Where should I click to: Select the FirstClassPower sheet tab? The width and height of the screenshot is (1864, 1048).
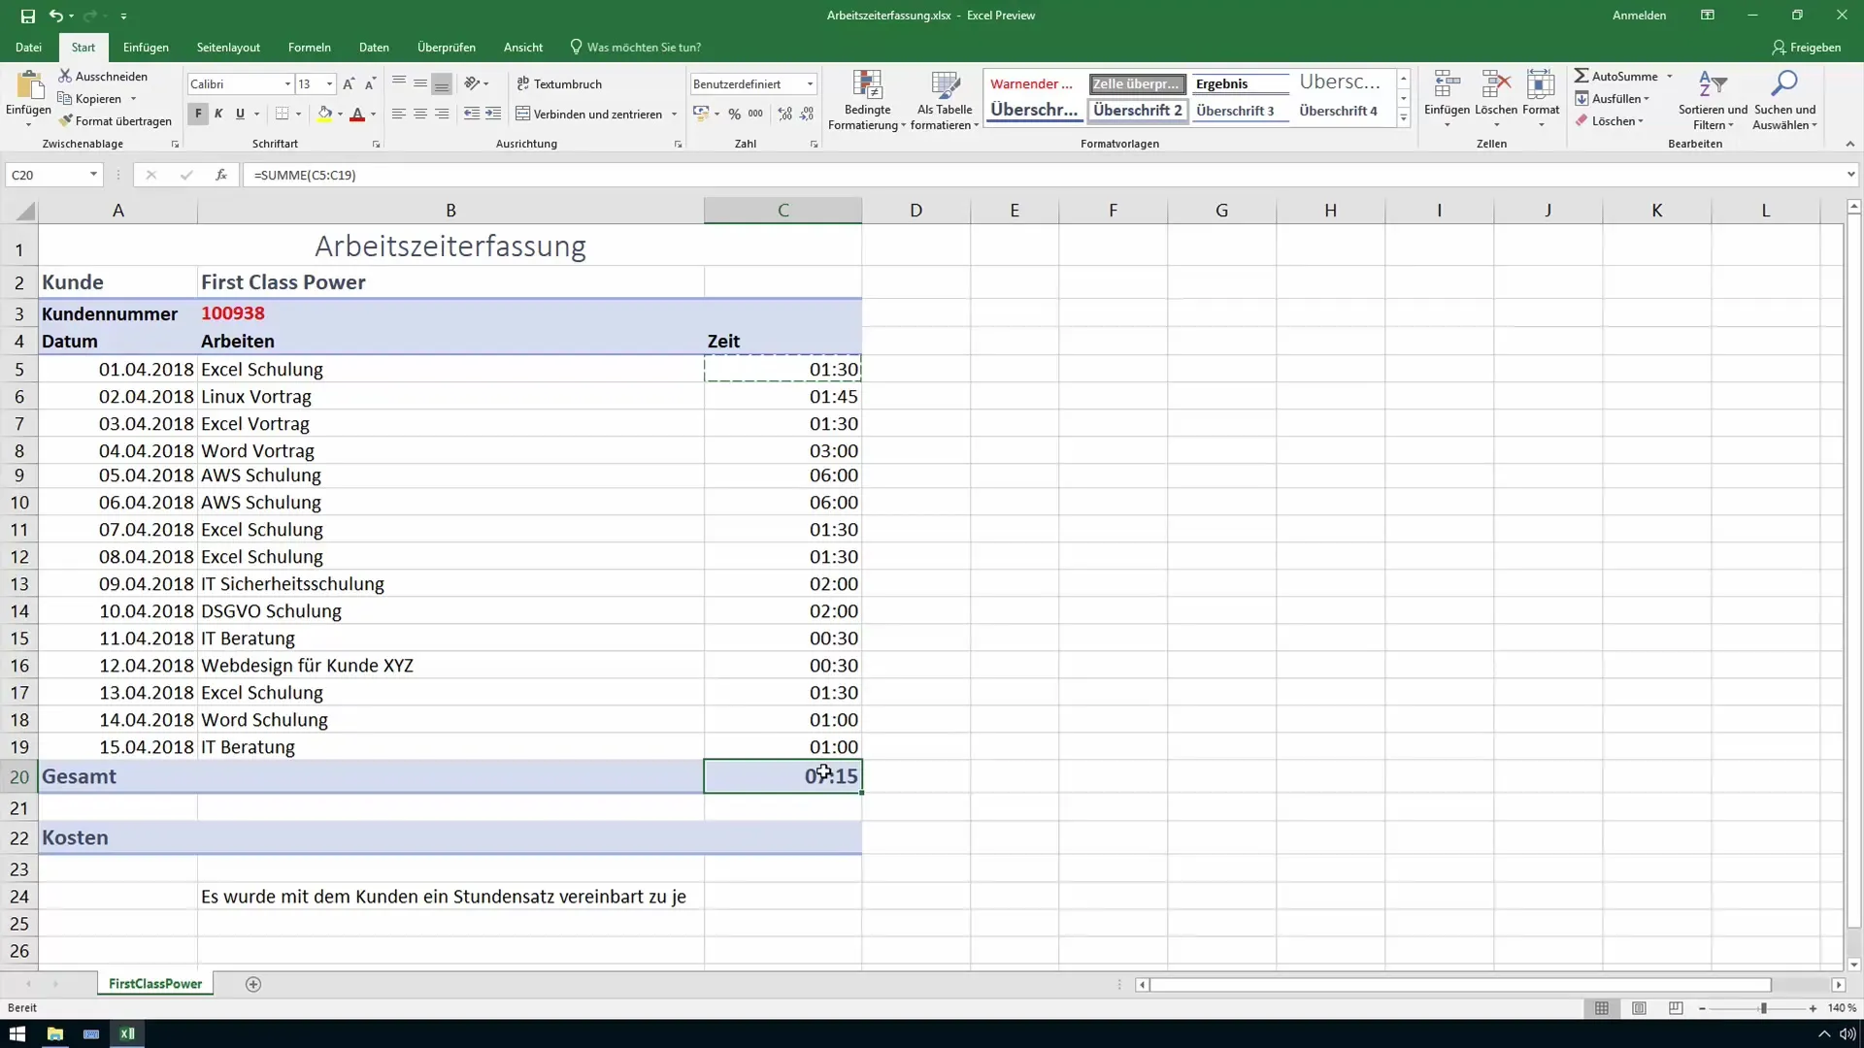click(x=155, y=984)
